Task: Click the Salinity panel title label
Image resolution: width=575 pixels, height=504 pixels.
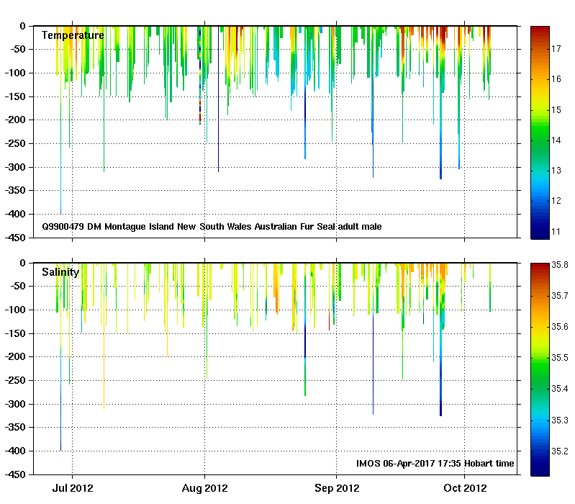Action: tap(60, 272)
